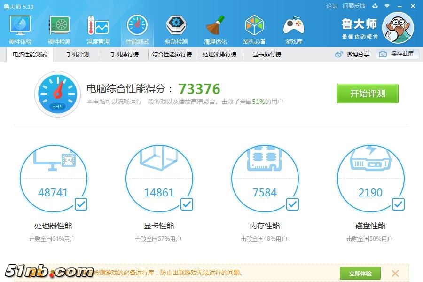
Task: Click the 鲁大师 mascot avatar
Action: point(398,28)
